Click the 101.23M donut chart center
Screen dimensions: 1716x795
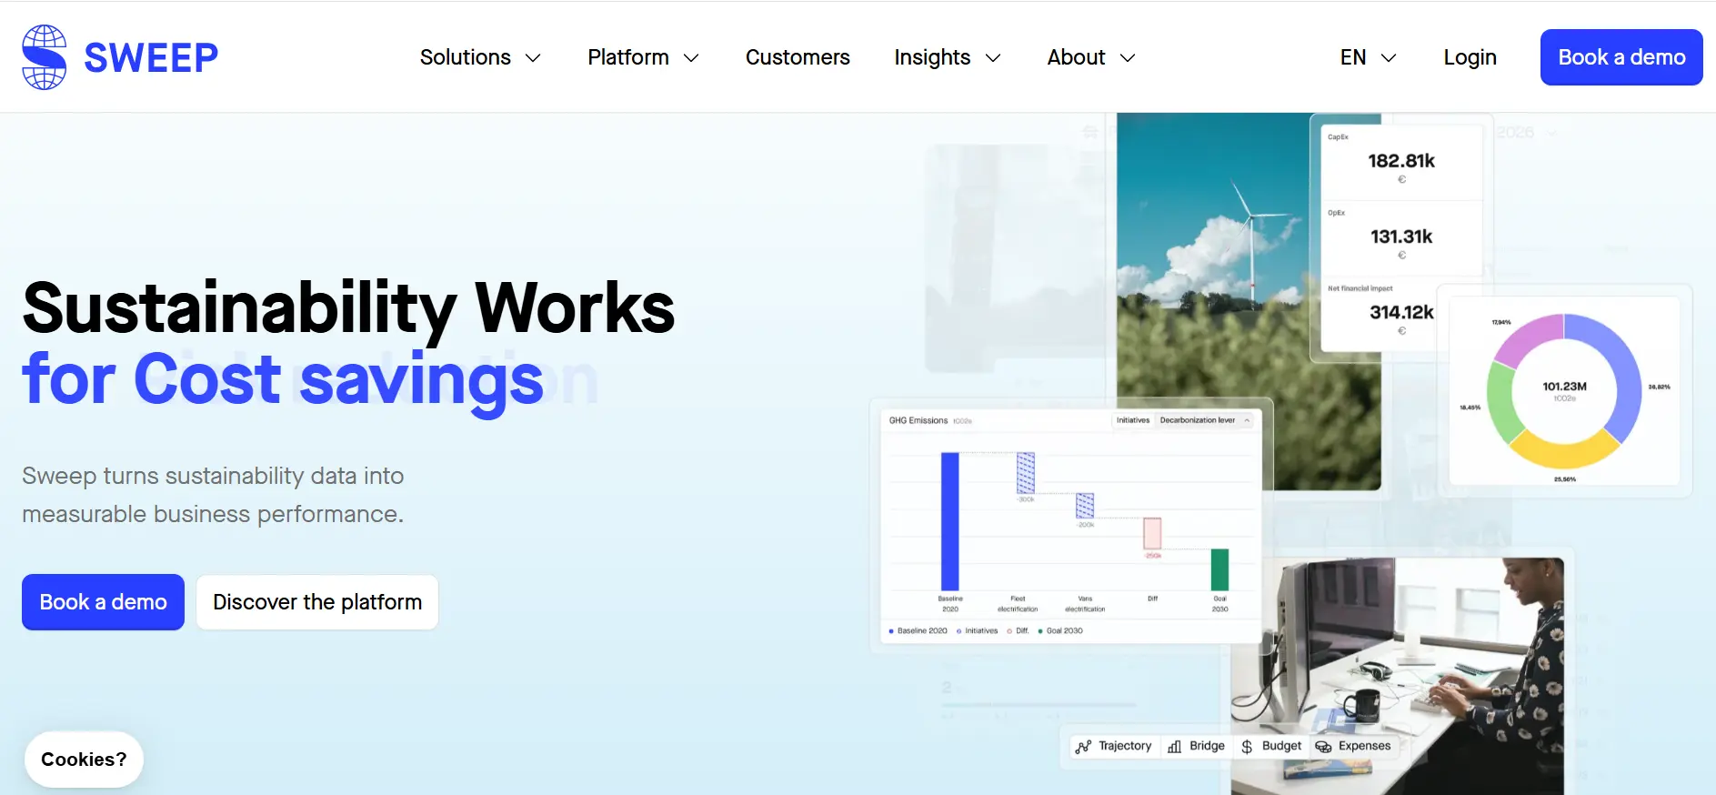[1564, 391]
